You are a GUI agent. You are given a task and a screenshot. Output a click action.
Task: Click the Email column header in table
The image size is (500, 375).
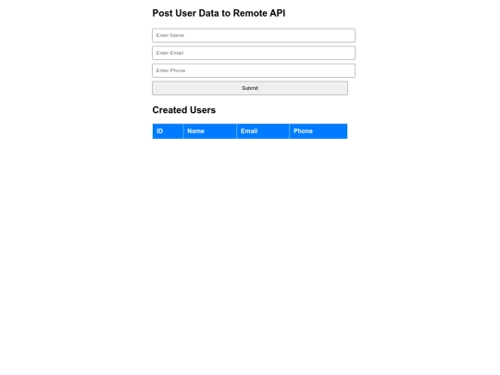pos(263,131)
